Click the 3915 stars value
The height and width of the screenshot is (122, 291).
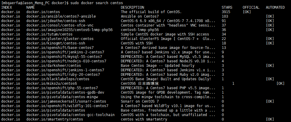[x=226, y=12]
